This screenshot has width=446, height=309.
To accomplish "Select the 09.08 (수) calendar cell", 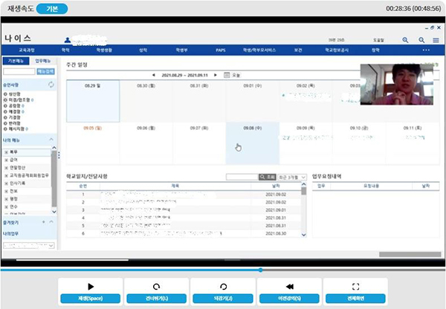I will 253,143.
